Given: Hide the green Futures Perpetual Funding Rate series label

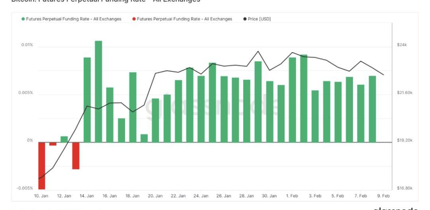Looking at the screenshot, I should [x=74, y=19].
